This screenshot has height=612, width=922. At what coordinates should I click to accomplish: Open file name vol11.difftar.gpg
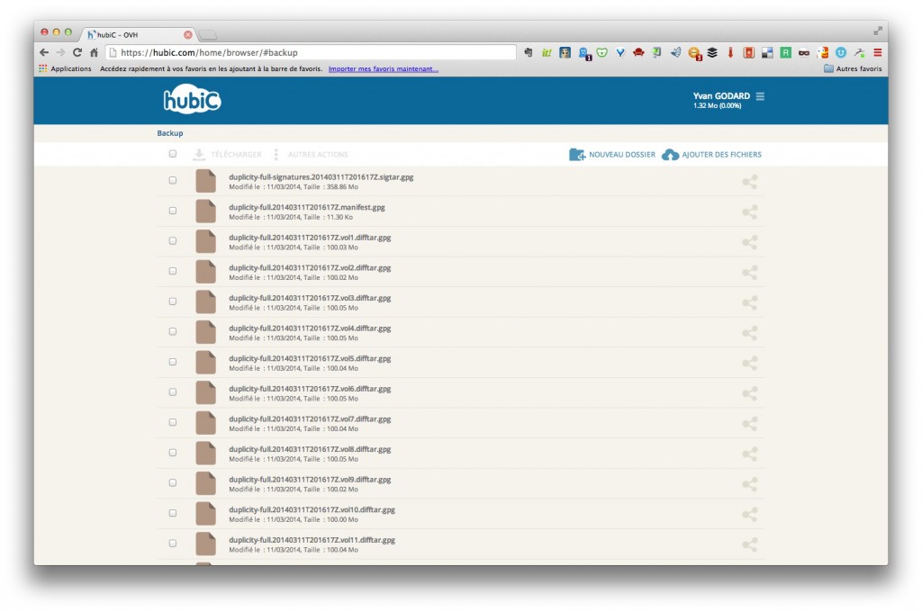point(312,540)
